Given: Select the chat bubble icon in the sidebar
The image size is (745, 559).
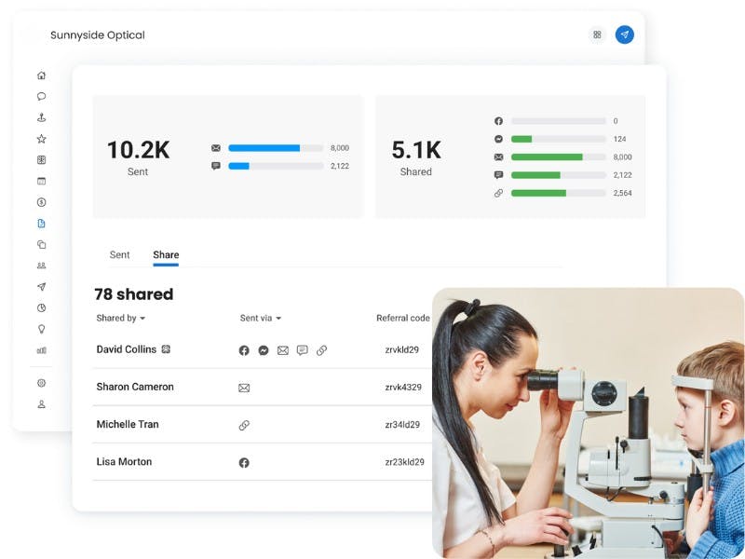Looking at the screenshot, I should (x=41, y=96).
